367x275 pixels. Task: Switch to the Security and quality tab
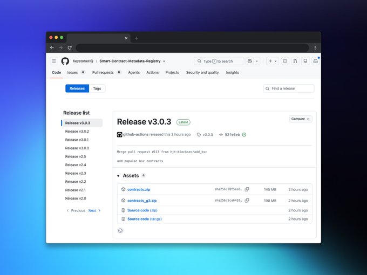click(202, 72)
